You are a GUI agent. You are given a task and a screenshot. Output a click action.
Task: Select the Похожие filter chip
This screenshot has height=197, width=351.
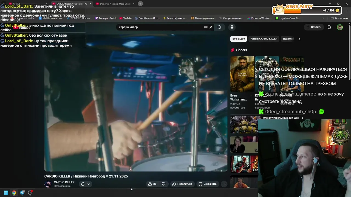coord(288,39)
